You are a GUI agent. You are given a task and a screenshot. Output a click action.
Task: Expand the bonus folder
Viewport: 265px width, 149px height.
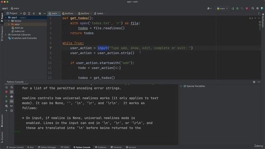[9, 21]
